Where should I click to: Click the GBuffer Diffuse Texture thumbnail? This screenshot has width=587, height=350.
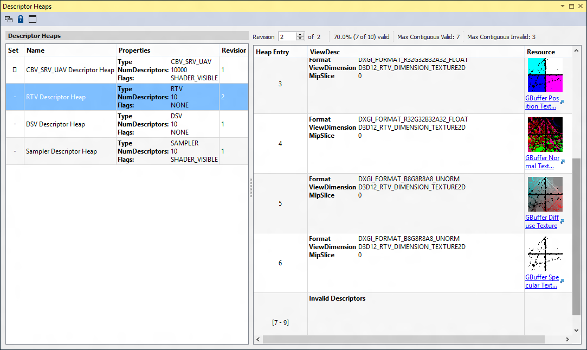[x=545, y=194]
